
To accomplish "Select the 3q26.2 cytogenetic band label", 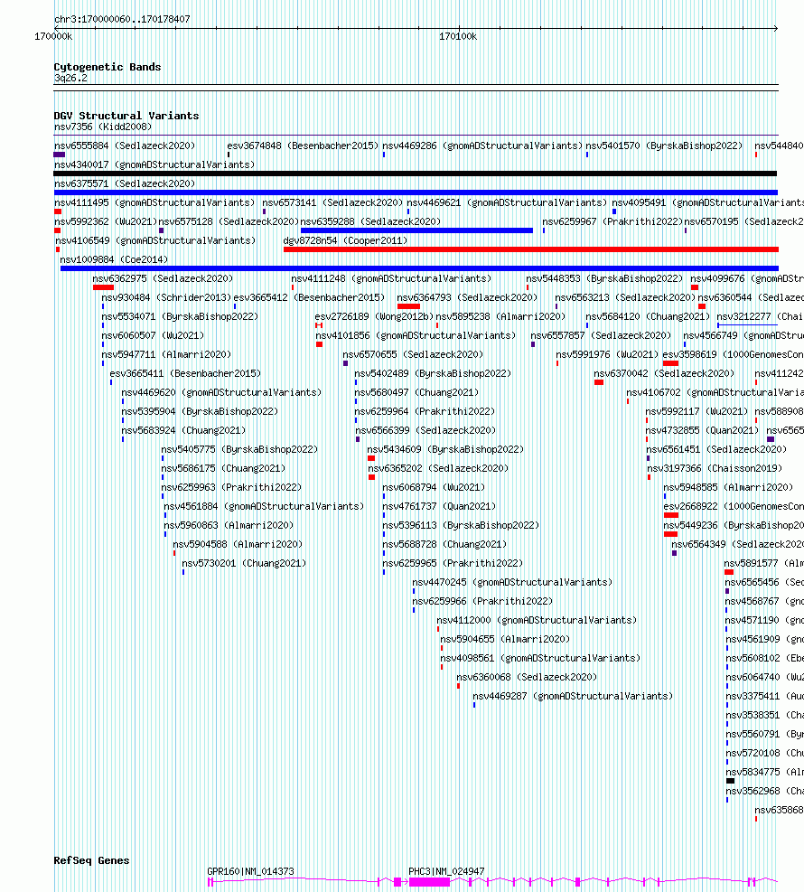I will click(70, 79).
